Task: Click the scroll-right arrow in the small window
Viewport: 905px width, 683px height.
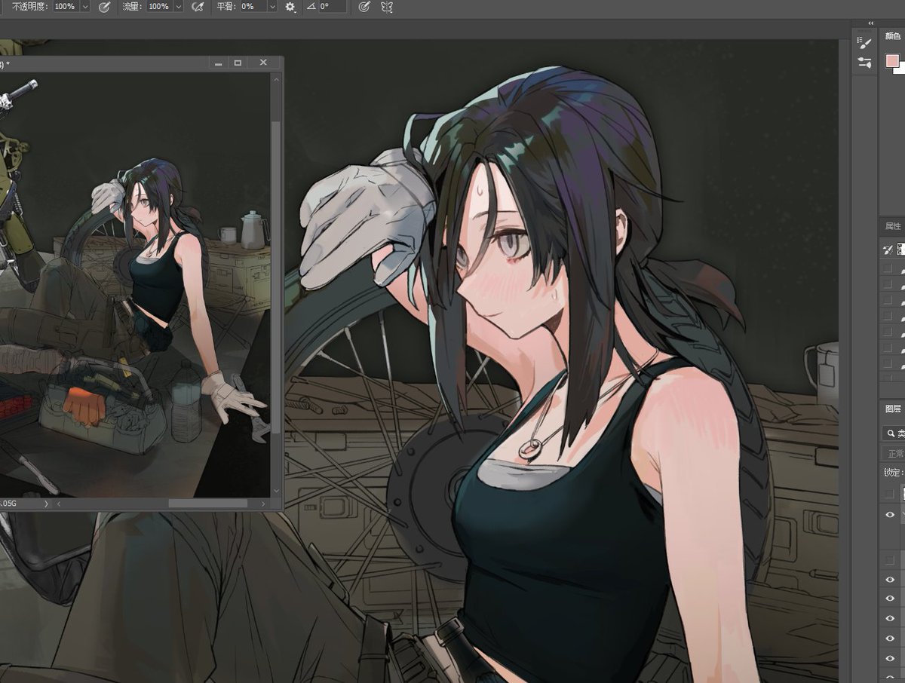Action: 263,503
